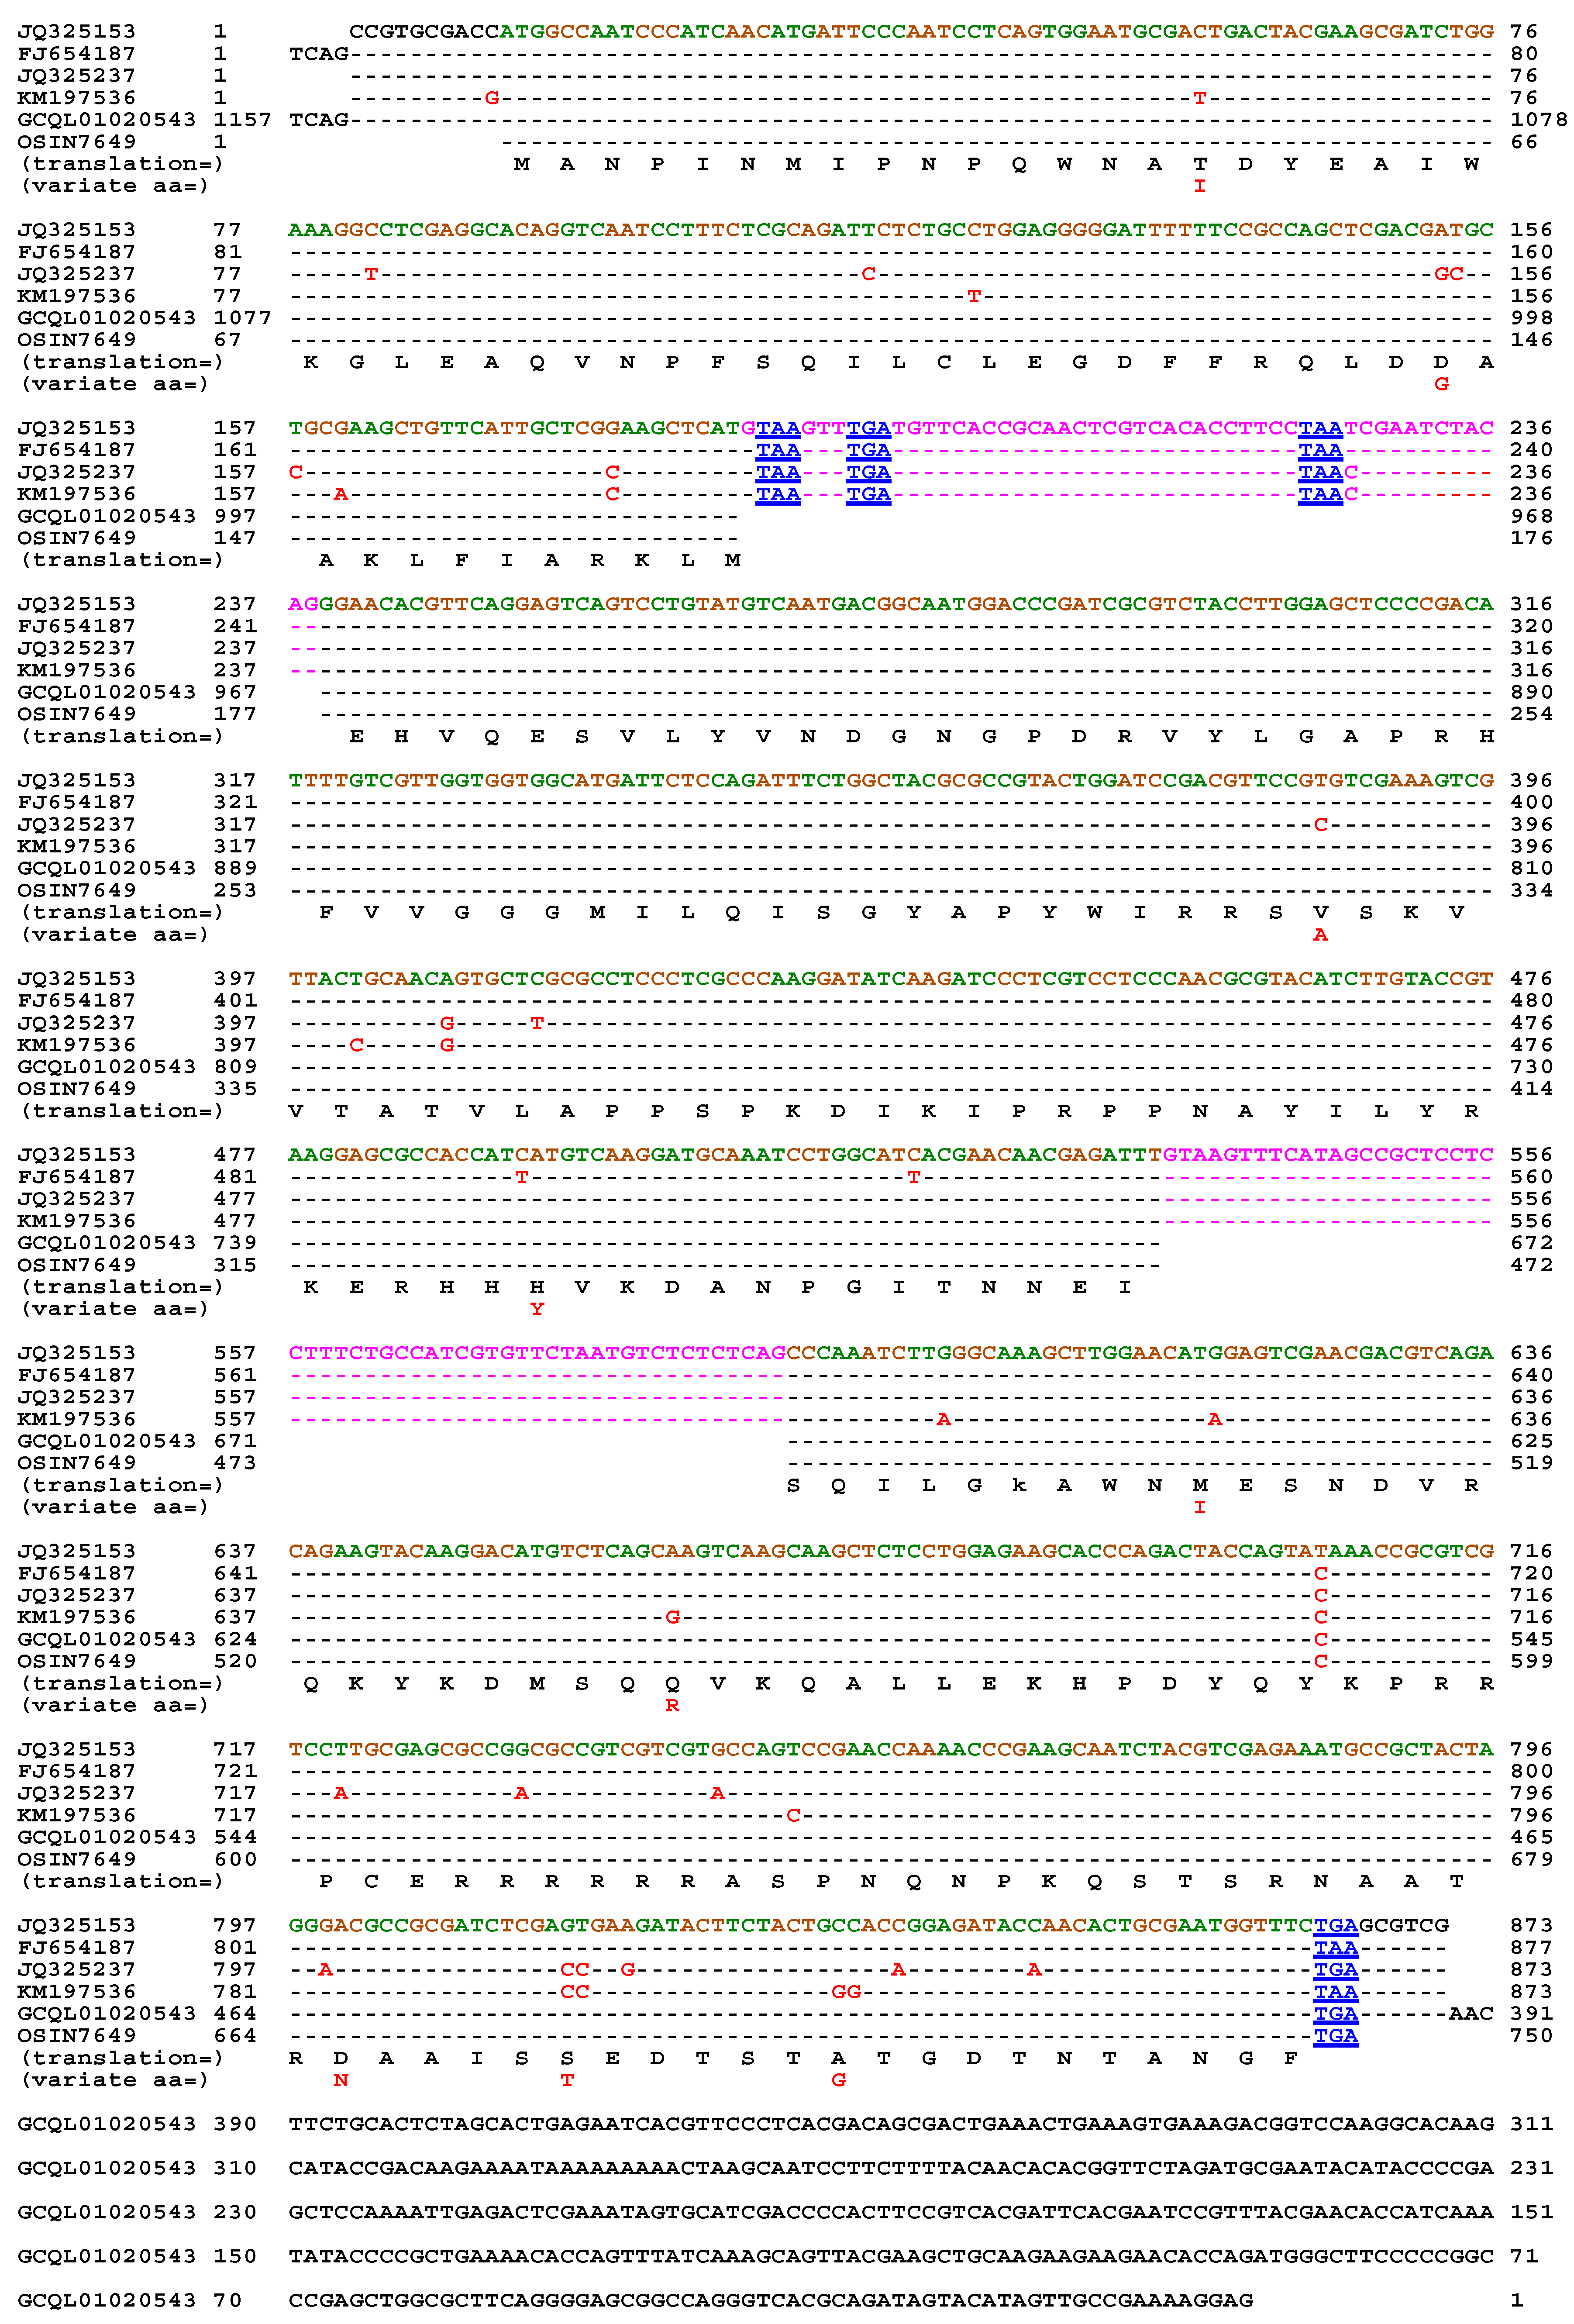Click the red variate amino acid Y
Screen dimensions: 1574x2324
(537, 1309)
